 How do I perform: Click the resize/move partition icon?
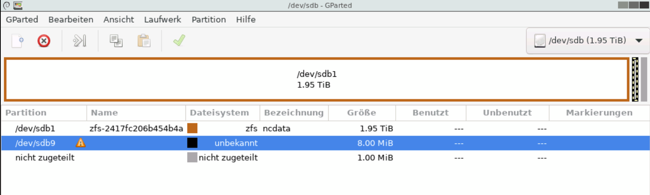click(x=79, y=41)
